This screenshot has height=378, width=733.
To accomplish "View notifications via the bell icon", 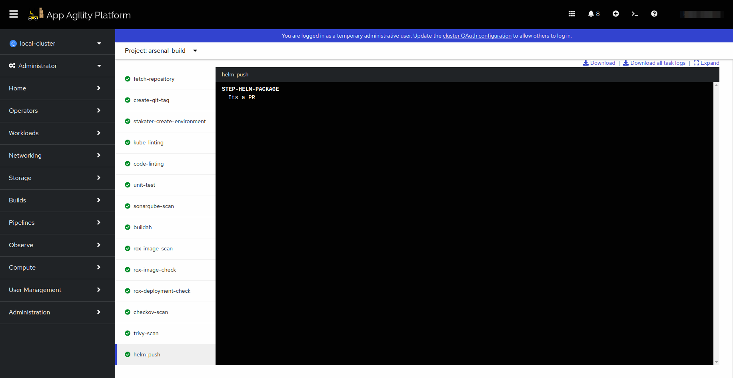I will 593,14.
